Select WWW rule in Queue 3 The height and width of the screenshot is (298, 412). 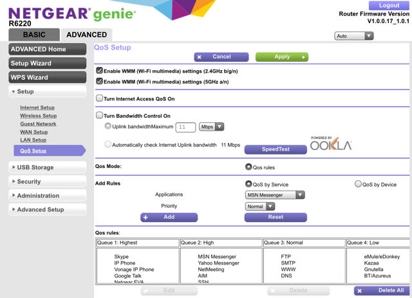(x=288, y=269)
